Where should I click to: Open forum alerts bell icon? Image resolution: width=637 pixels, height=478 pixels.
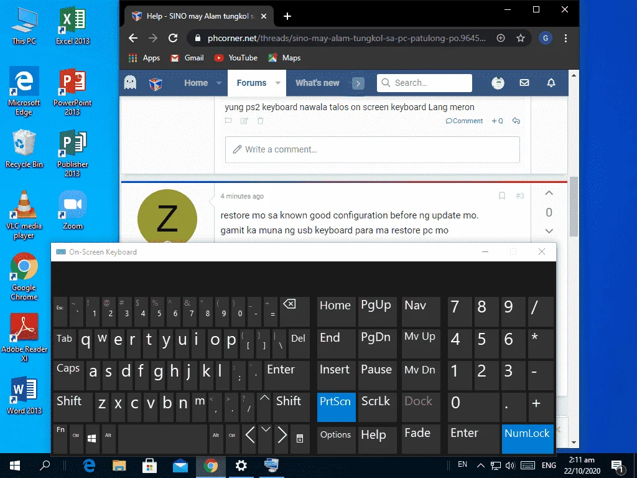551,83
